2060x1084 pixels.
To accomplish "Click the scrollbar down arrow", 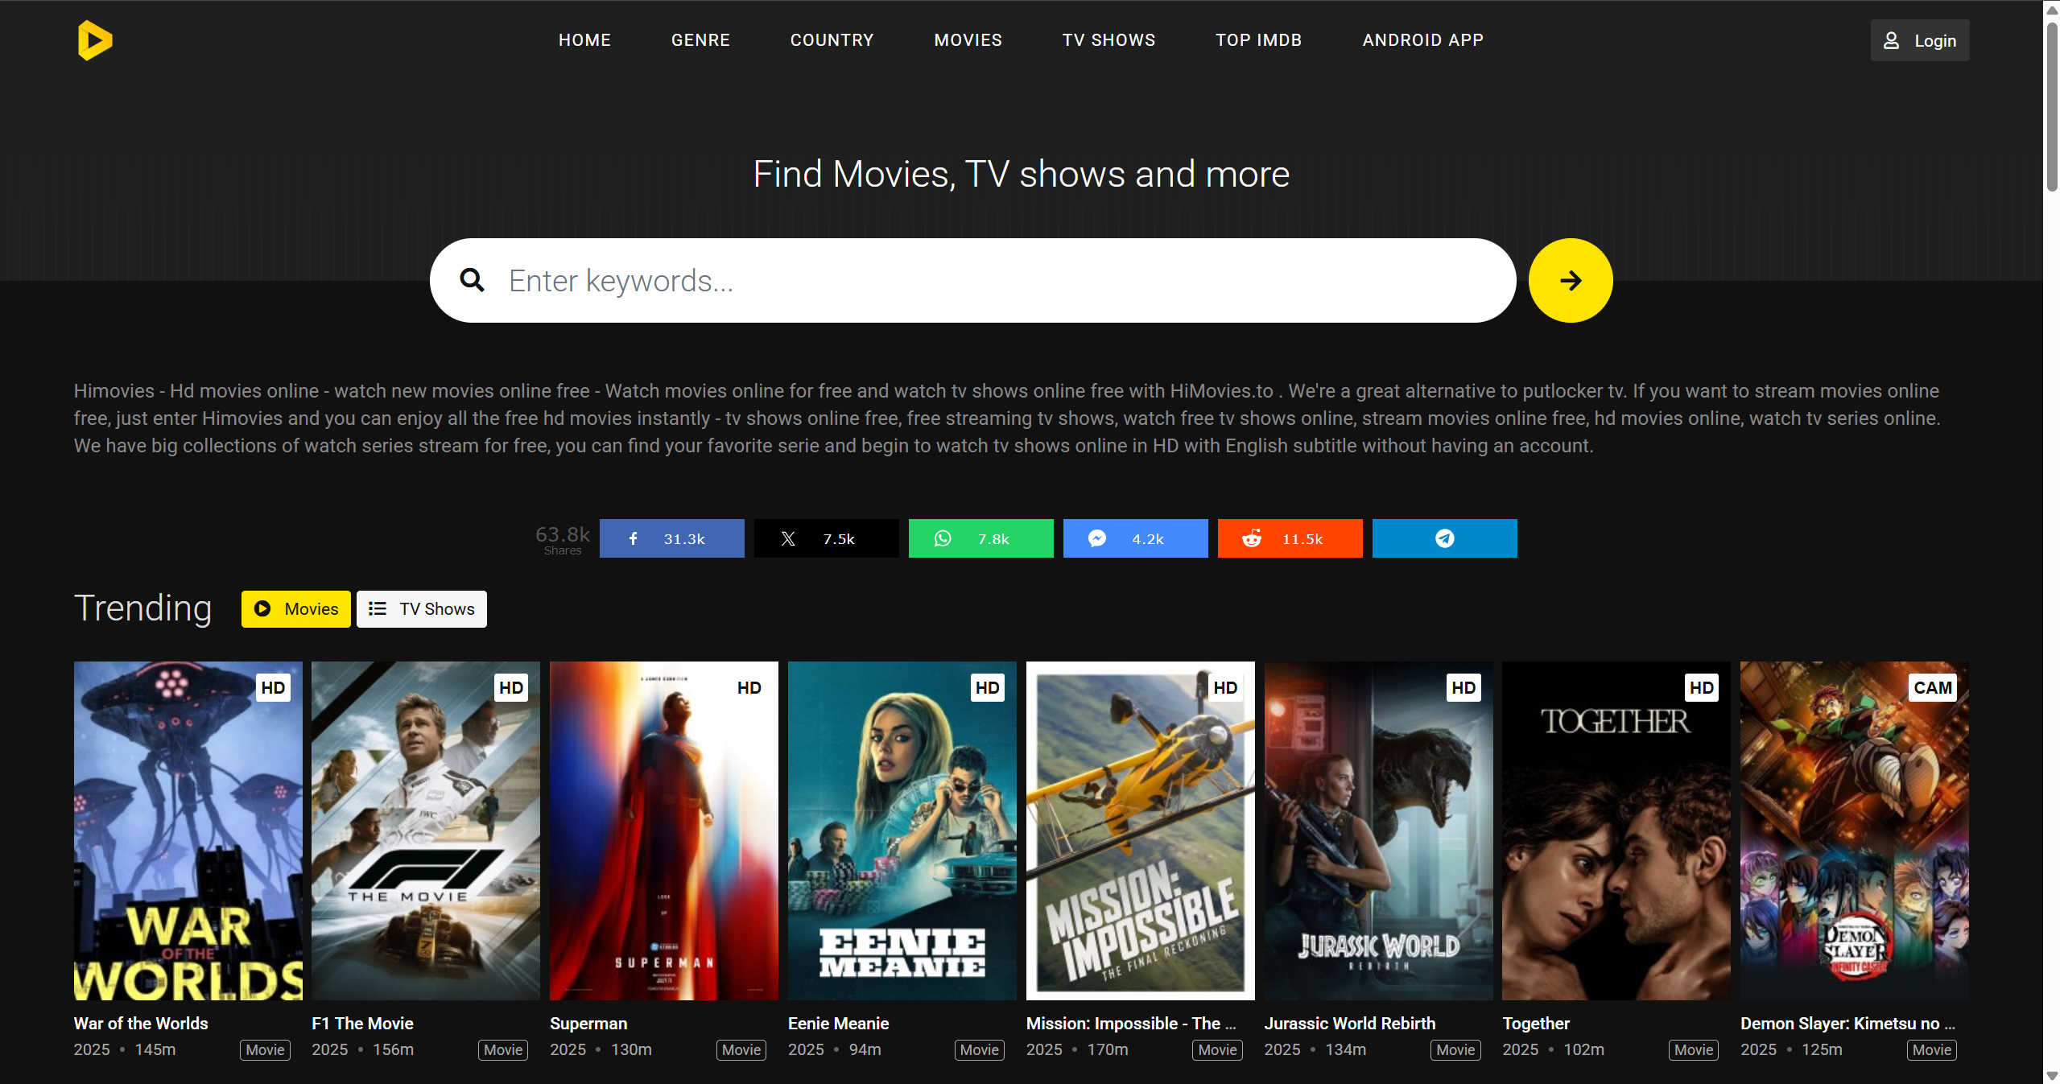I will point(2052,1076).
